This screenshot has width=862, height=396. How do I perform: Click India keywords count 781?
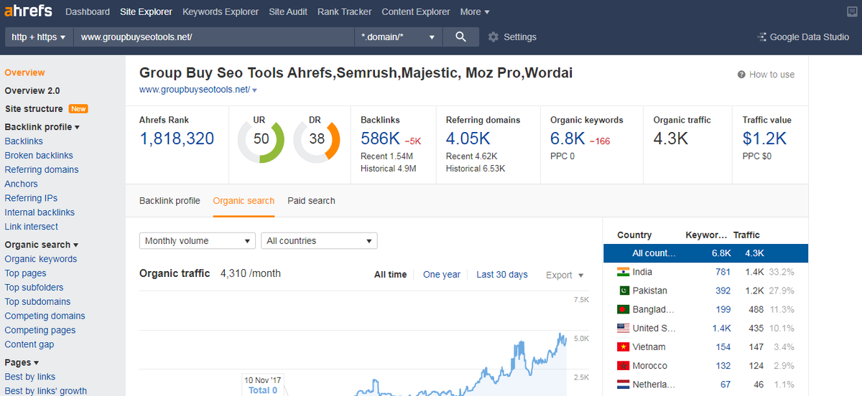(723, 272)
